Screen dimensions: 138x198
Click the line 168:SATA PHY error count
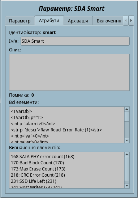click(43, 157)
